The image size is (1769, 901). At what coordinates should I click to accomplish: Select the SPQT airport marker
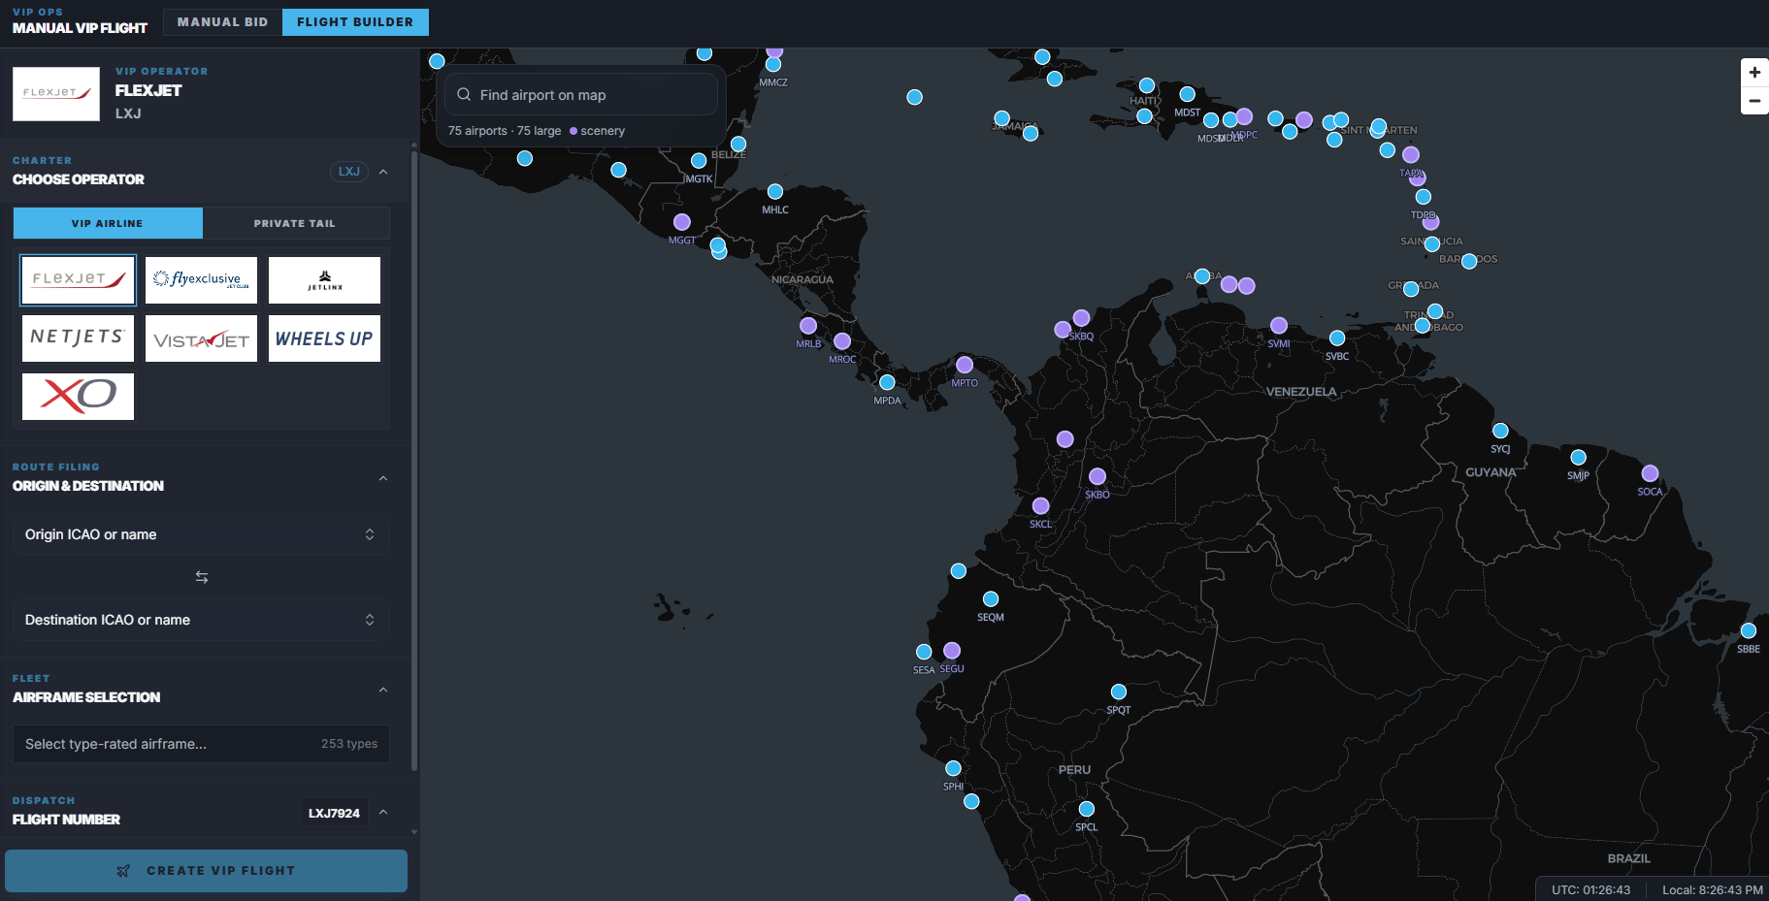click(x=1119, y=692)
